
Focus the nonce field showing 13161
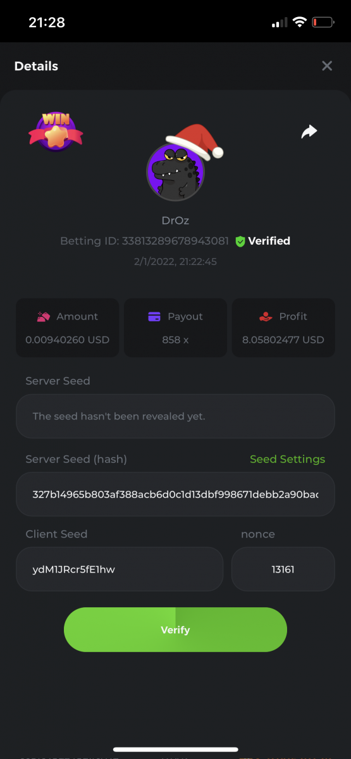point(283,569)
